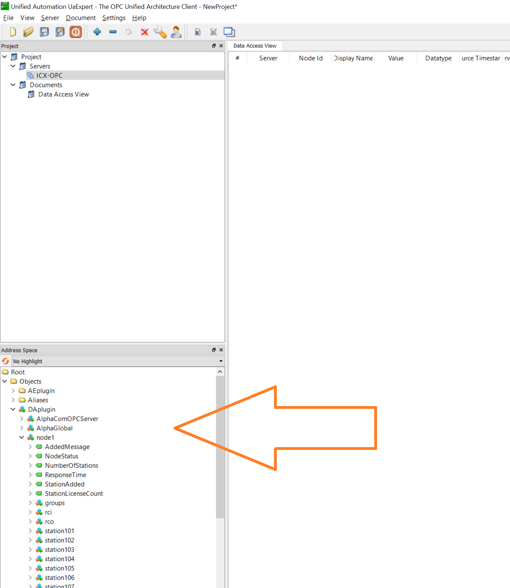Click the change user person icon

tap(176, 32)
